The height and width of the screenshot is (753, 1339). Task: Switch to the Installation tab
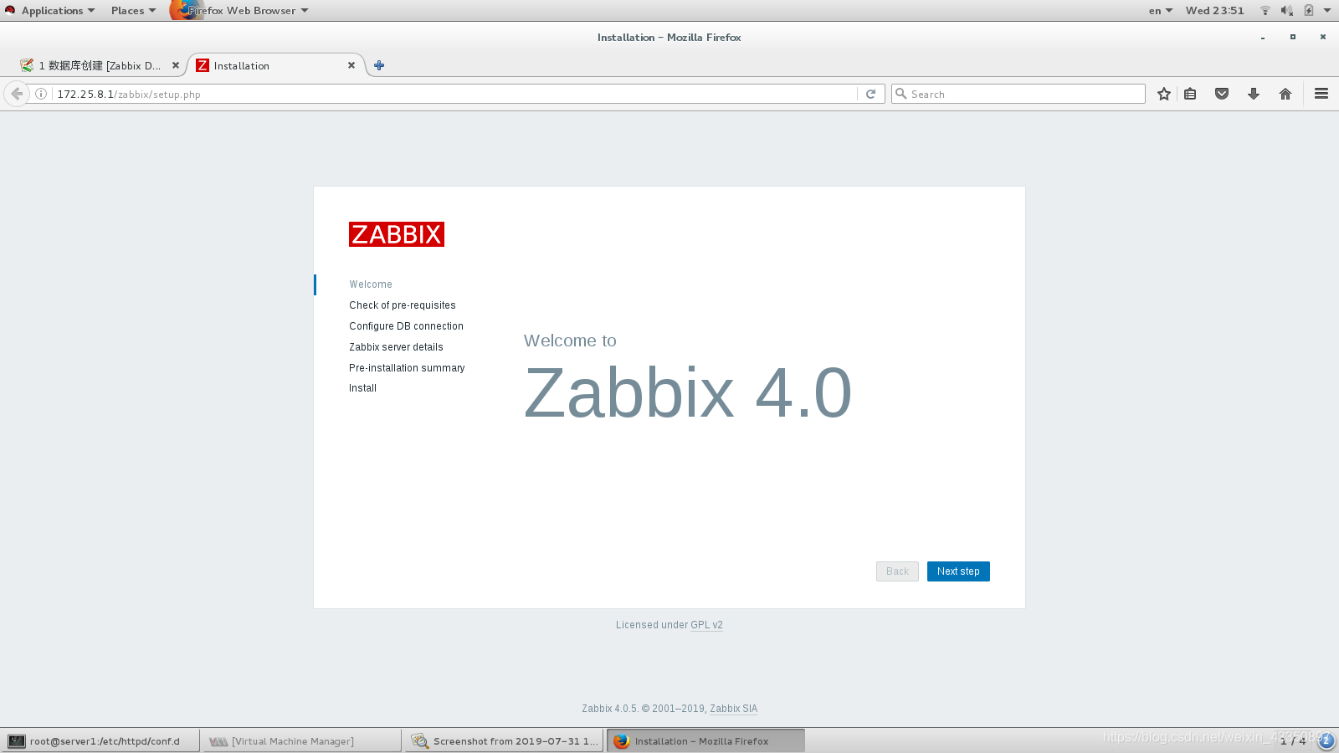coord(274,65)
